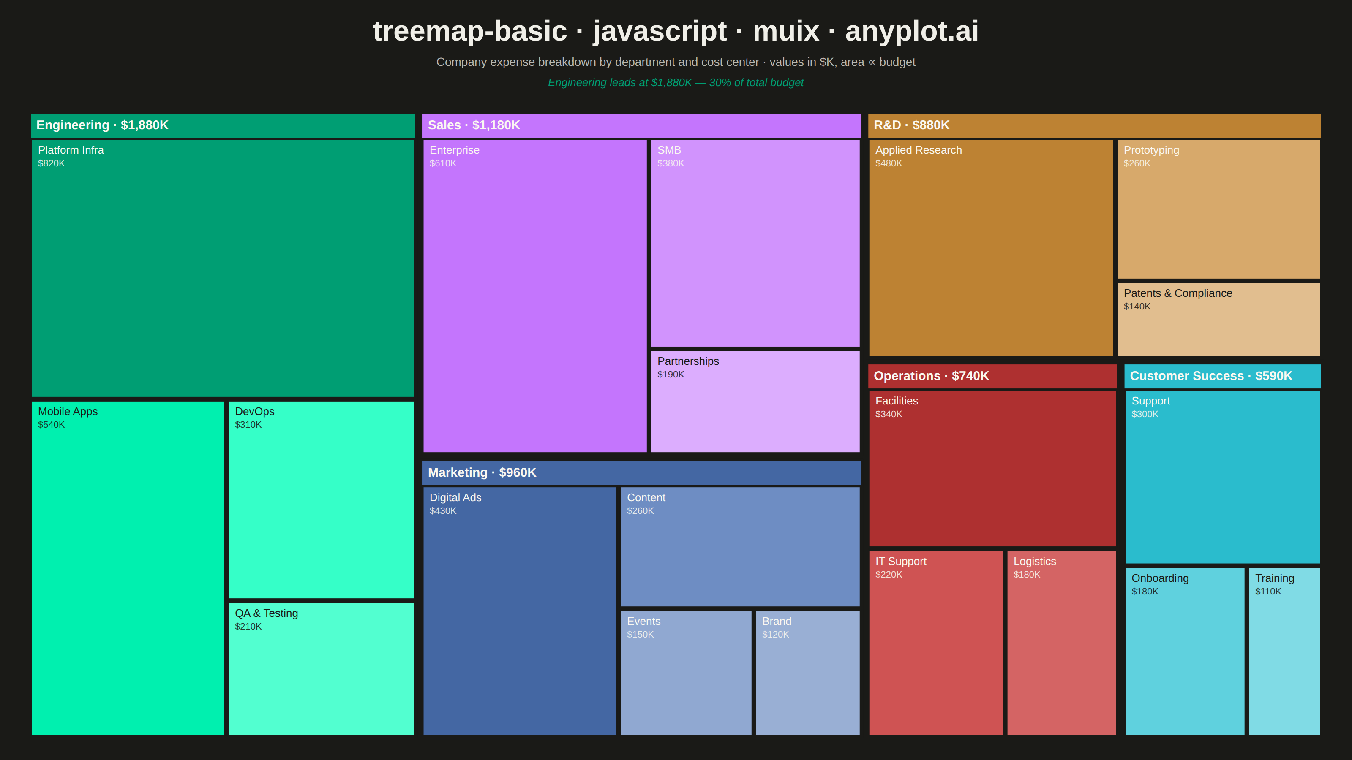Click the Operations · $740K header bar

click(x=992, y=376)
